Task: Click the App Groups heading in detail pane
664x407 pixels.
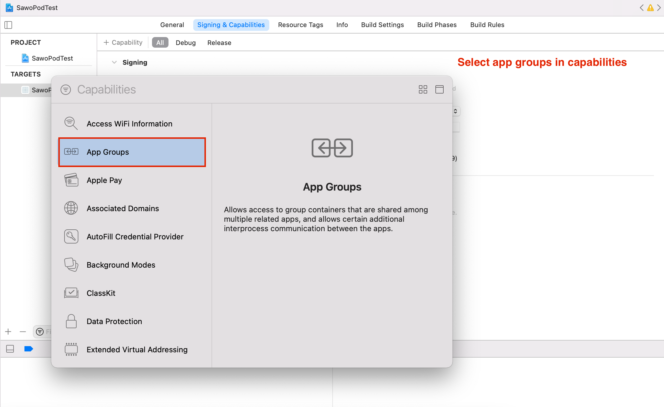Action: click(332, 187)
